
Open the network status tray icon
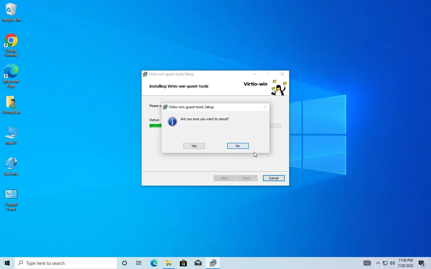click(x=385, y=263)
